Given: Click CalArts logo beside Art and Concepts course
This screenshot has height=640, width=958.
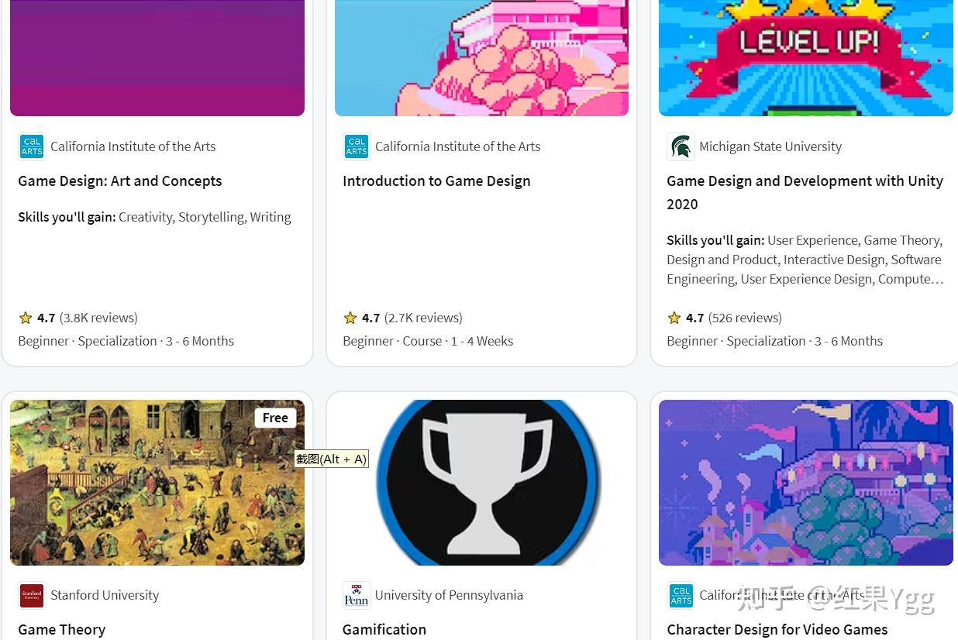Looking at the screenshot, I should pyautogui.click(x=32, y=146).
